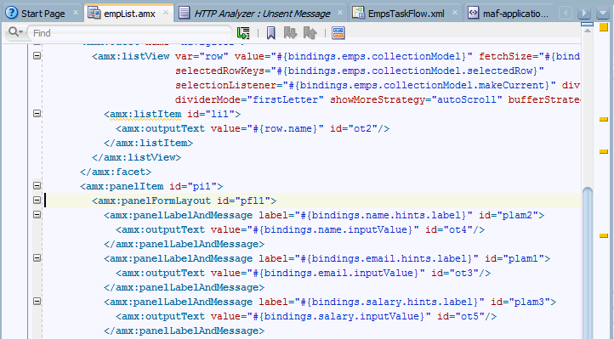The image size is (614, 339).
Task: Click the text value="#{row.name}"
Action: point(267,128)
